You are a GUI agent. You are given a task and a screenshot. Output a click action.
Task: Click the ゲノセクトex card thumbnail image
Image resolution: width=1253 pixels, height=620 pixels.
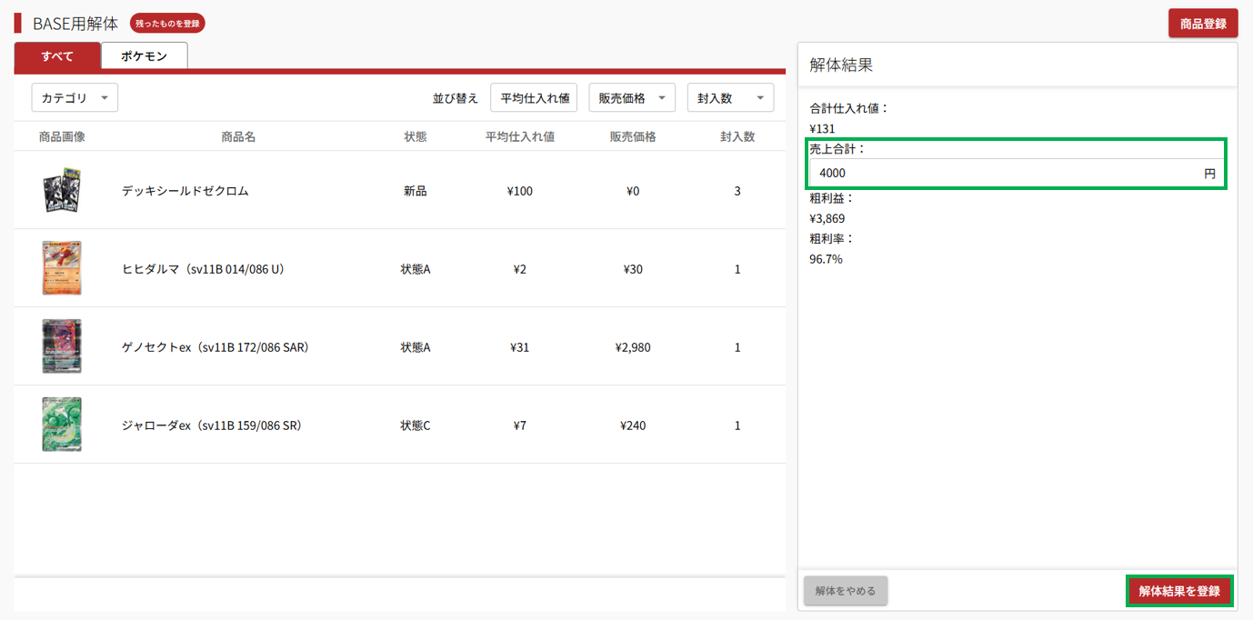coord(62,346)
